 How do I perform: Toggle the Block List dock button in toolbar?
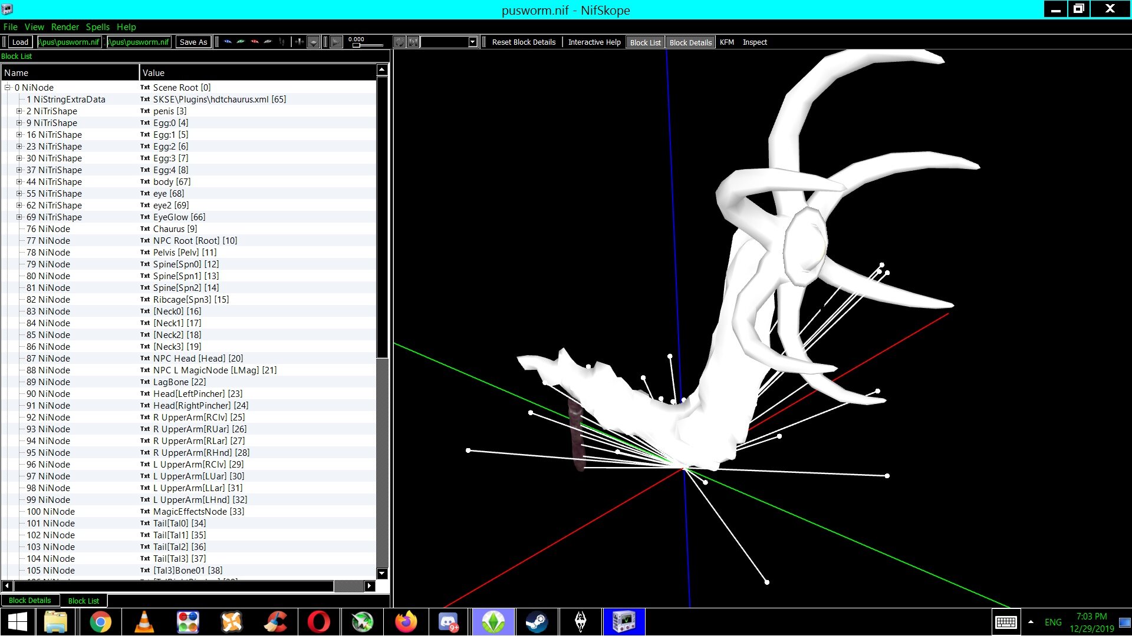coord(645,42)
